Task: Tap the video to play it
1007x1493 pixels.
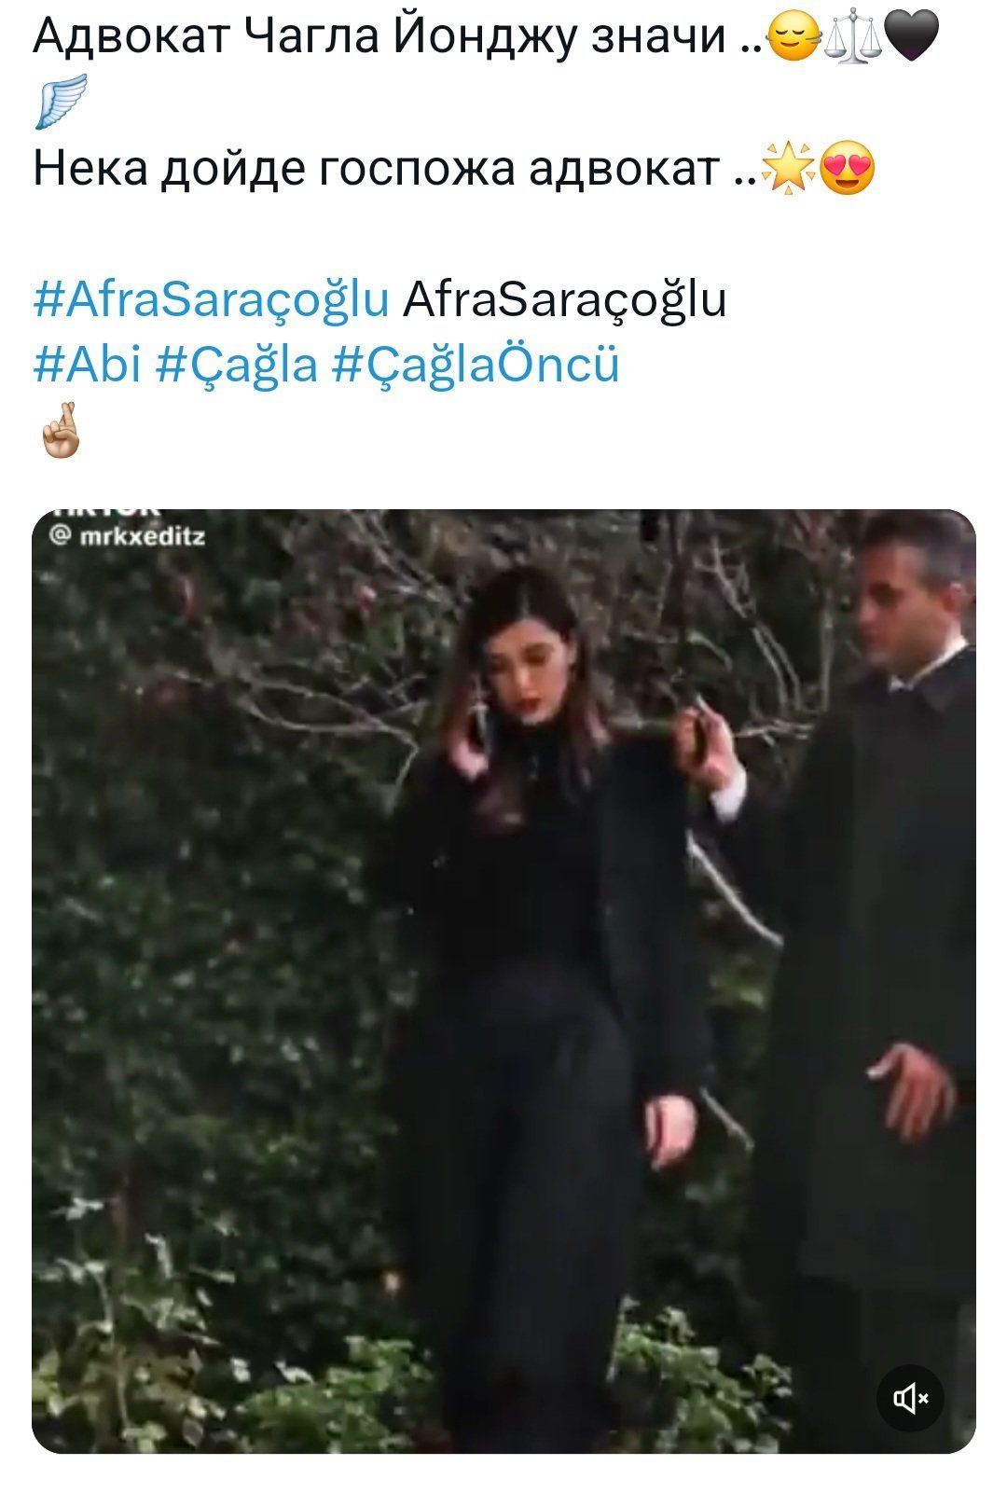Action: click(504, 981)
